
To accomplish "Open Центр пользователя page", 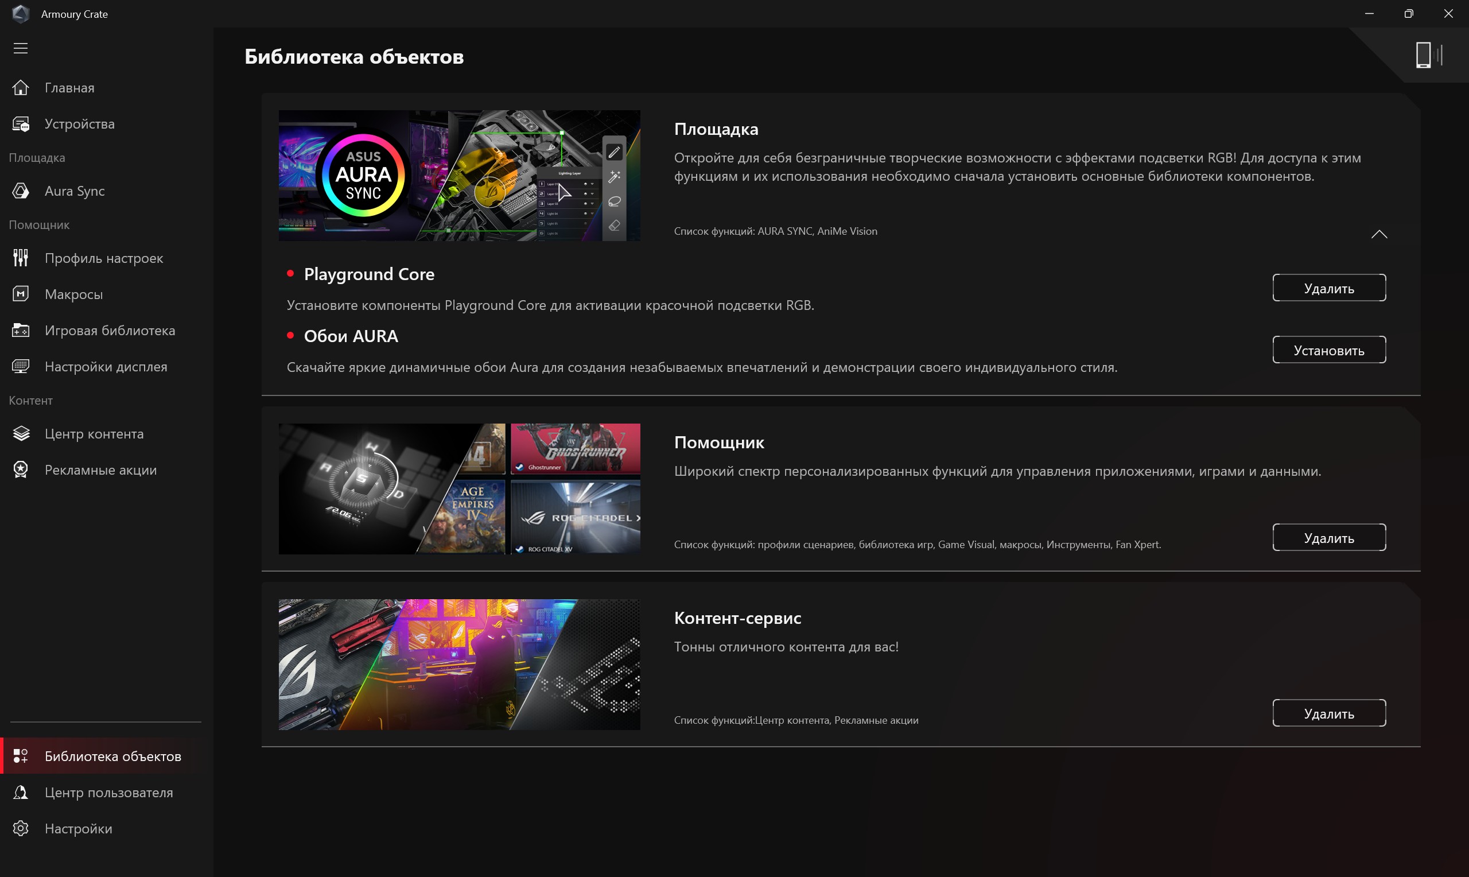I will click(106, 793).
